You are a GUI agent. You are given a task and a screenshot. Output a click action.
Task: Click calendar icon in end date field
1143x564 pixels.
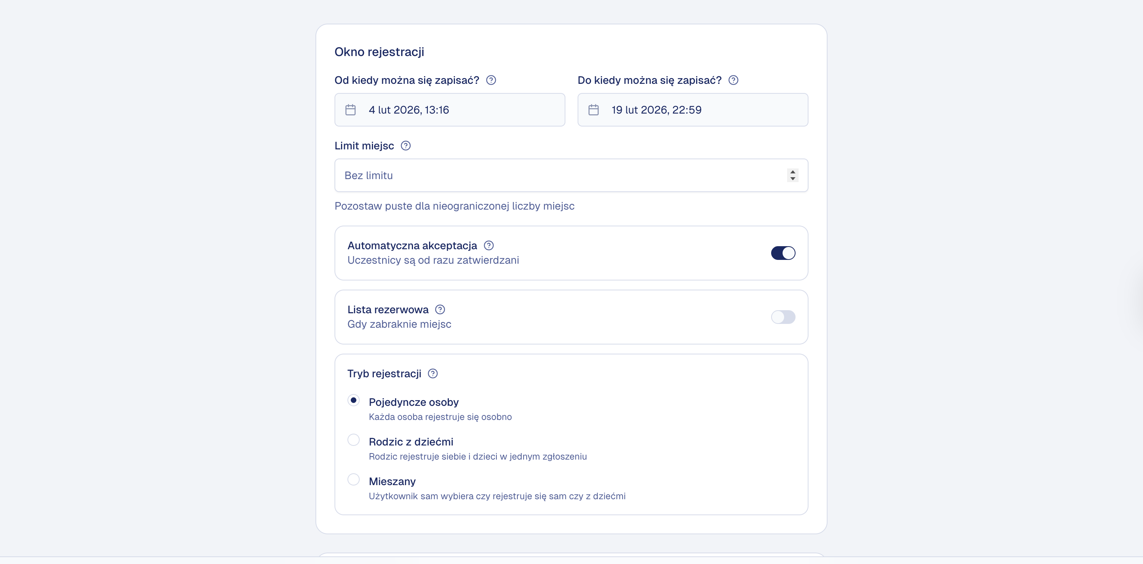(x=594, y=110)
